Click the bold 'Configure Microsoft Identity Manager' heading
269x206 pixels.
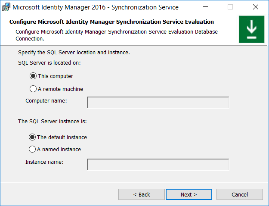click(111, 22)
